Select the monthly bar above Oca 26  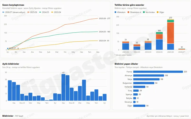(x=72, y=94)
